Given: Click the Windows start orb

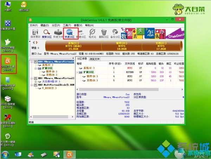Looking at the screenshot, I should (x=5, y=154).
